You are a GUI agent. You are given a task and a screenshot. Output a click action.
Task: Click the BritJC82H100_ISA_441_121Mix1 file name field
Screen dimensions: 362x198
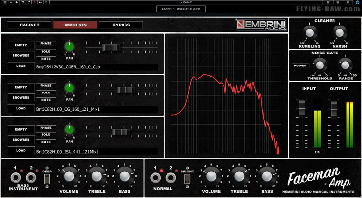97,152
